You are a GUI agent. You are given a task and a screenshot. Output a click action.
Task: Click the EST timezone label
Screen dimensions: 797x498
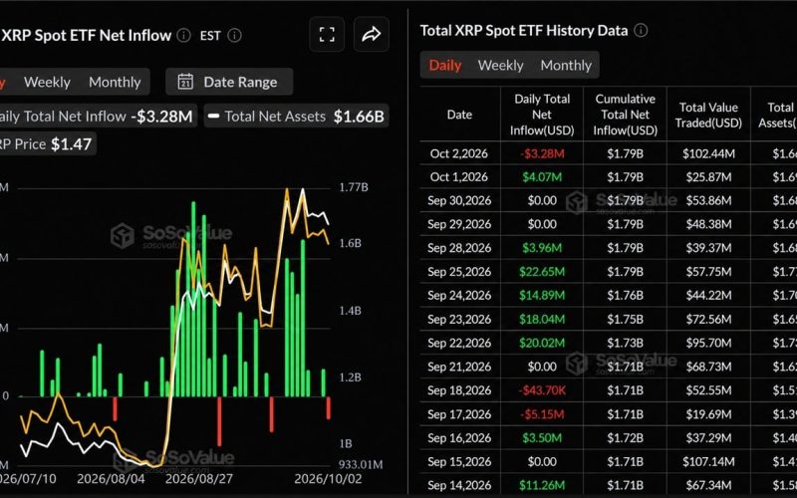click(x=210, y=36)
